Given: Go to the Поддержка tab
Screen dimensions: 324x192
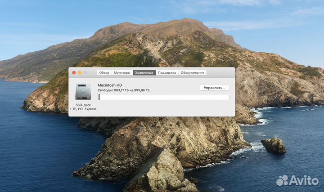Looking at the screenshot, I should point(167,73).
